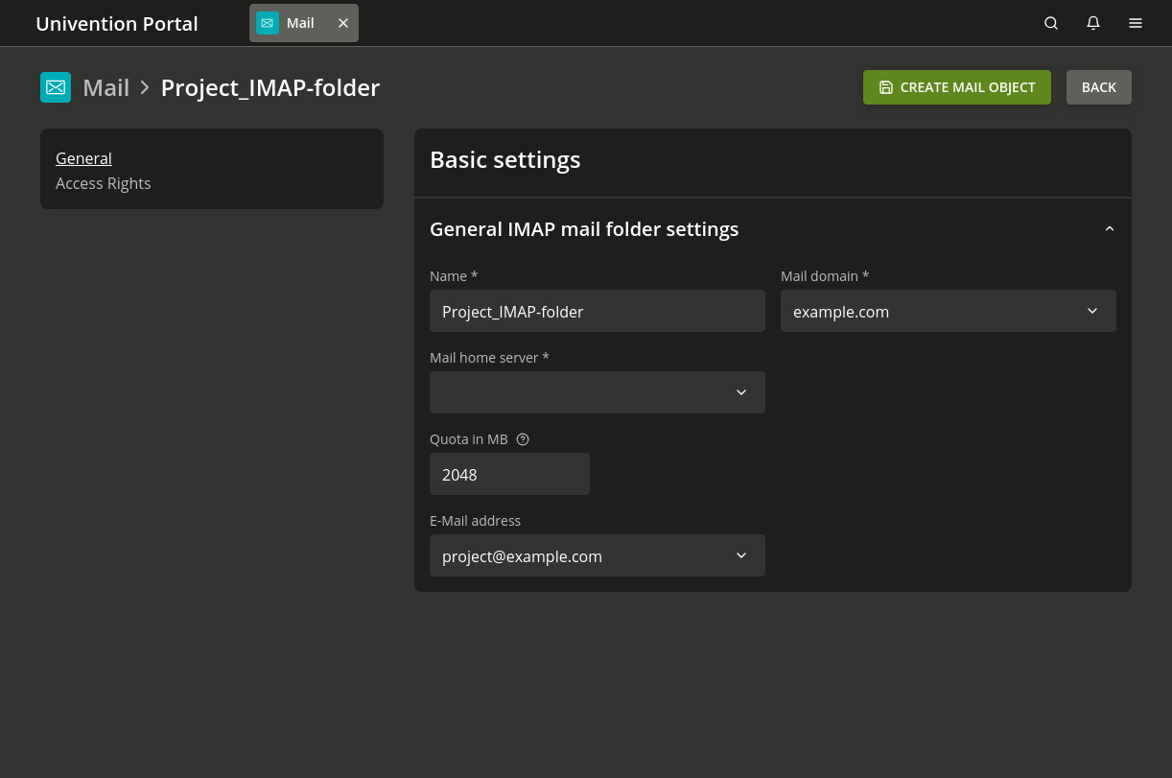Click Mail in the breadcrumb
The width and height of the screenshot is (1172, 778).
(x=105, y=87)
